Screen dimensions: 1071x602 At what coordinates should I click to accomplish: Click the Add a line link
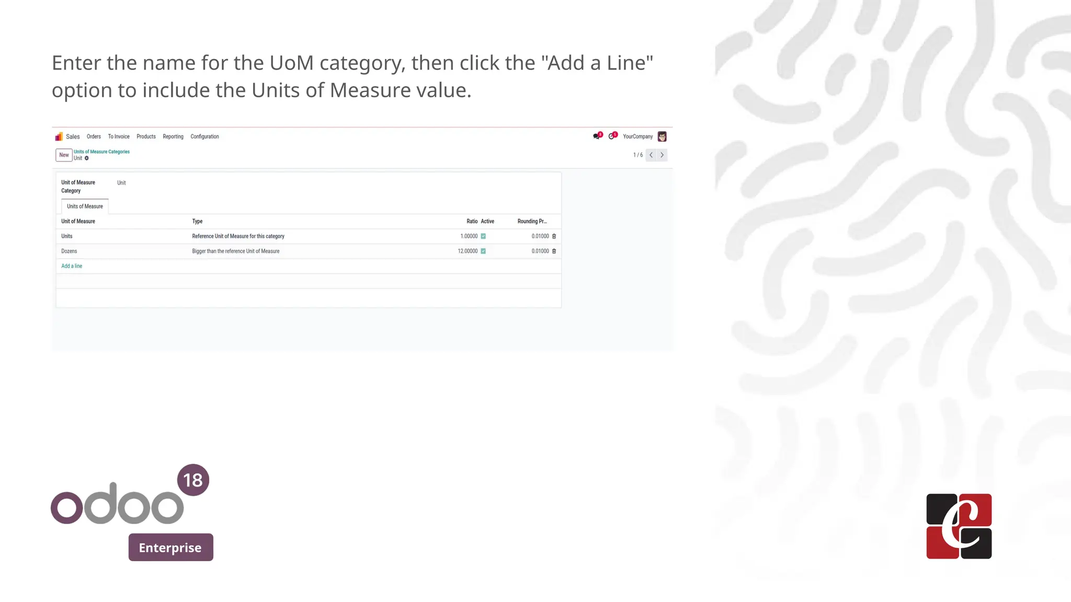tap(72, 266)
